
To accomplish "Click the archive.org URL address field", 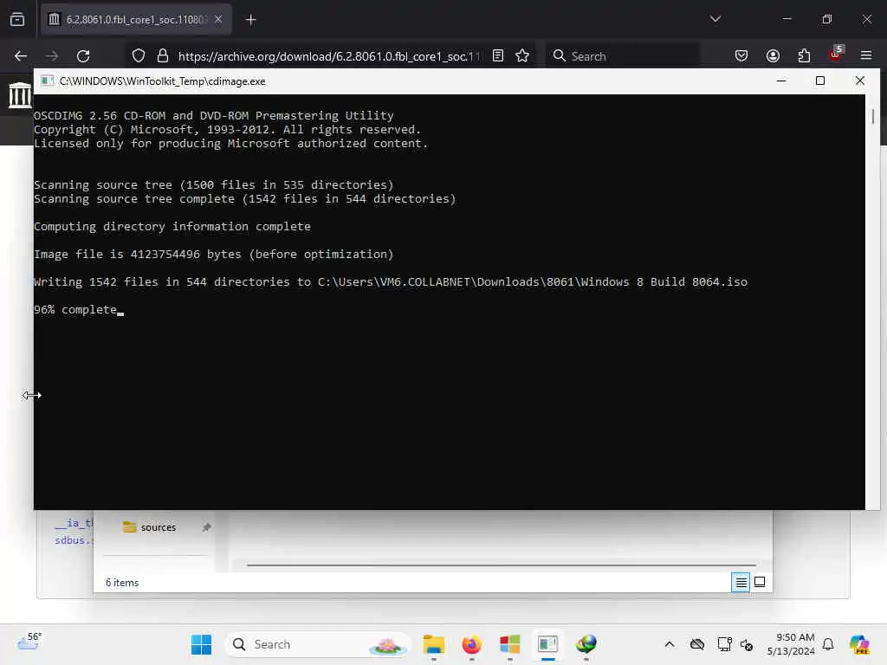I will (x=328, y=56).
